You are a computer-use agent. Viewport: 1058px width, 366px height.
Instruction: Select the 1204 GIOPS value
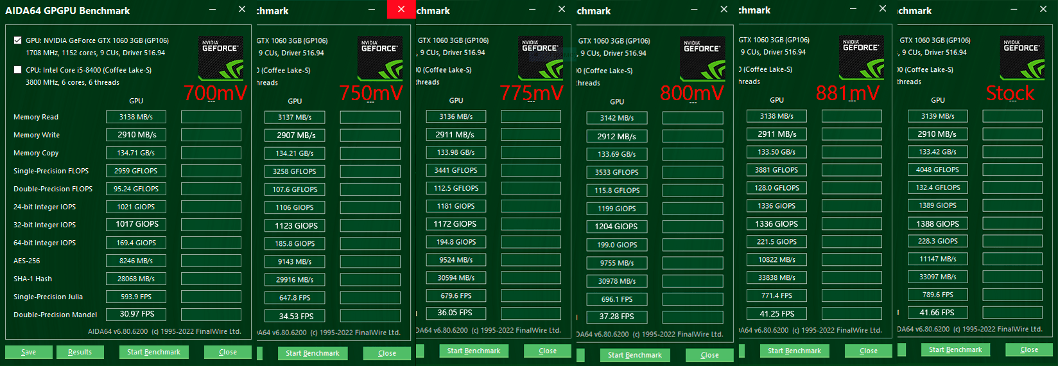pyautogui.click(x=617, y=226)
